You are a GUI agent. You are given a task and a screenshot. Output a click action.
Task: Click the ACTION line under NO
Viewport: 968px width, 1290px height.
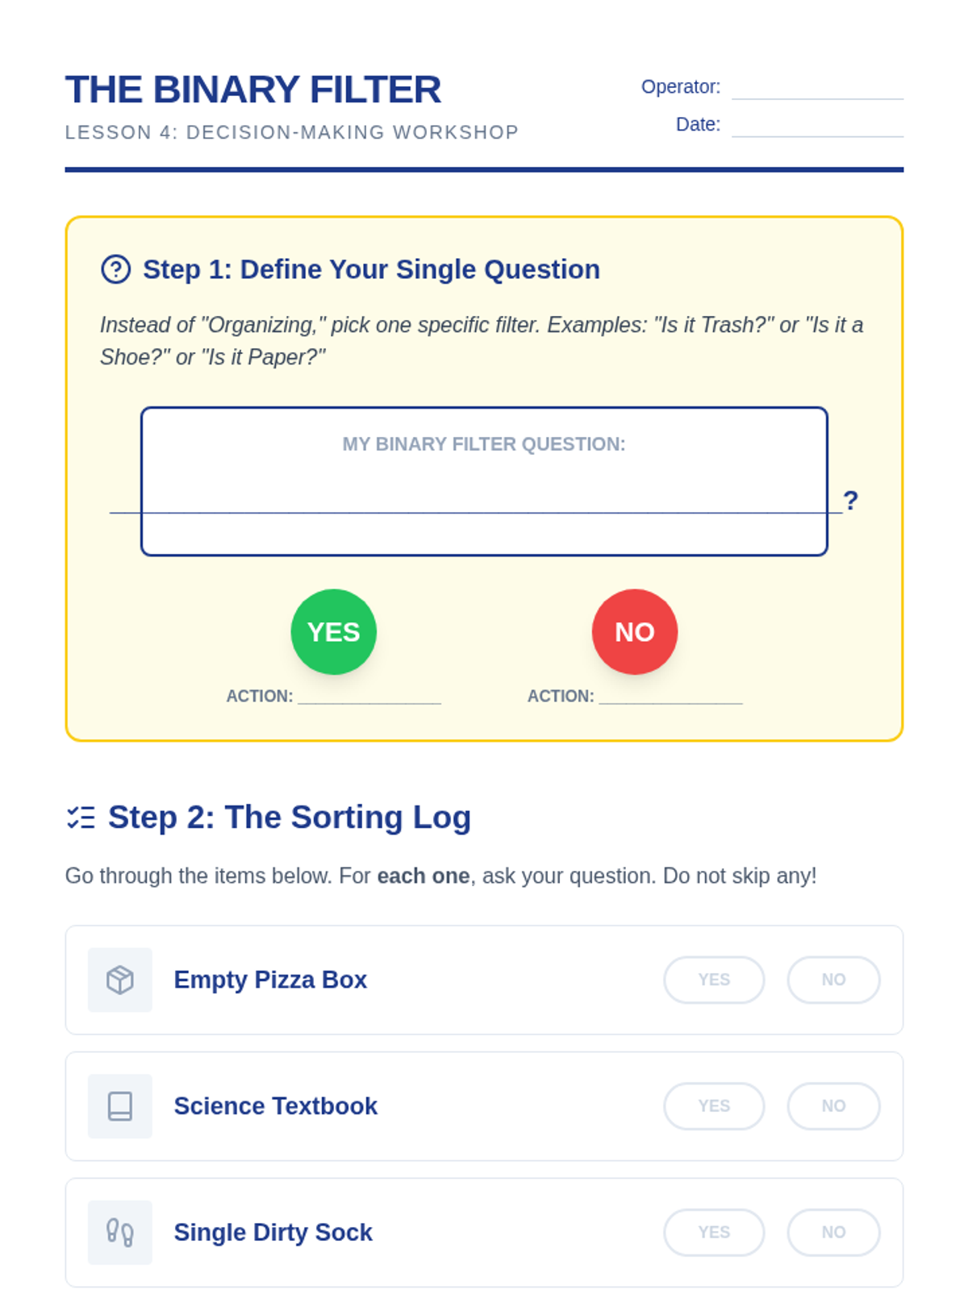pyautogui.click(x=670, y=696)
